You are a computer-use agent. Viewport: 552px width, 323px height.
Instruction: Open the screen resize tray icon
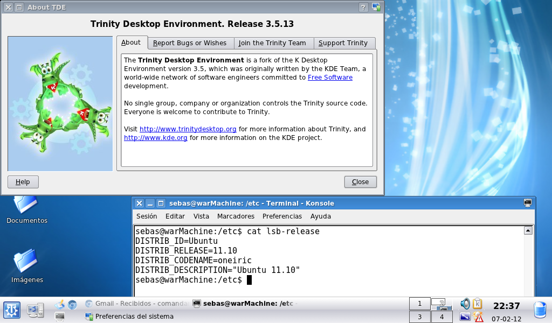click(x=465, y=316)
